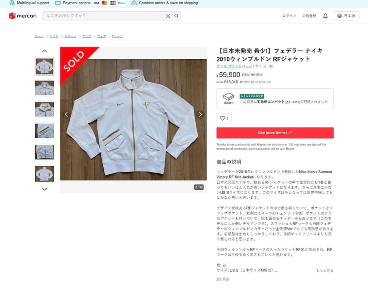
Task: Click Combine orders shipping icon
Action: pos(134,3)
